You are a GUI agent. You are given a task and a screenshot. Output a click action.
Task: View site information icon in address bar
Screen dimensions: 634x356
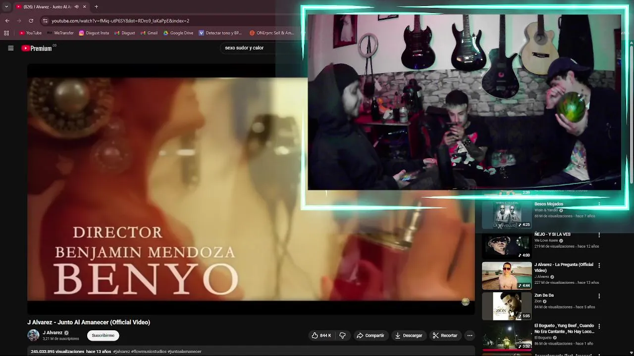(x=45, y=21)
